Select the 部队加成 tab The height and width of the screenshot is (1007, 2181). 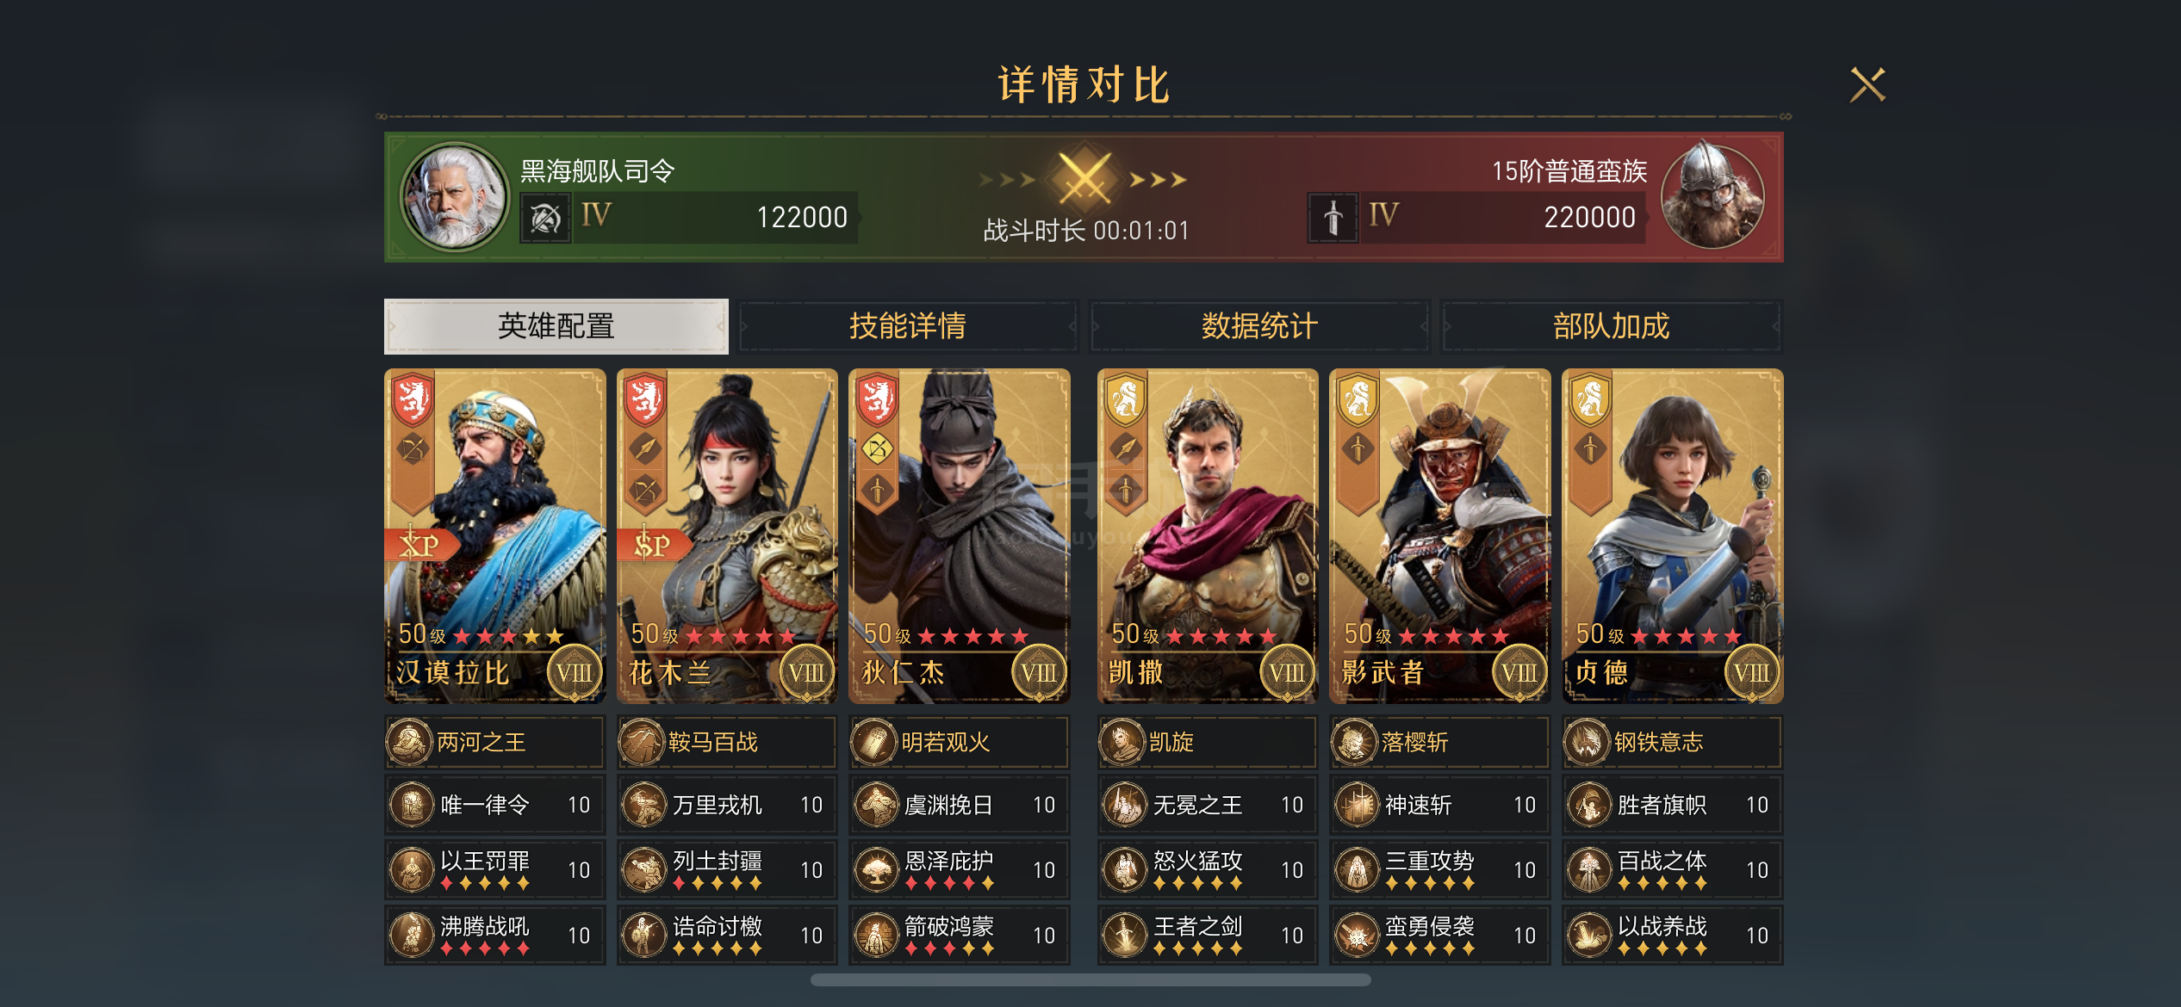[1612, 326]
